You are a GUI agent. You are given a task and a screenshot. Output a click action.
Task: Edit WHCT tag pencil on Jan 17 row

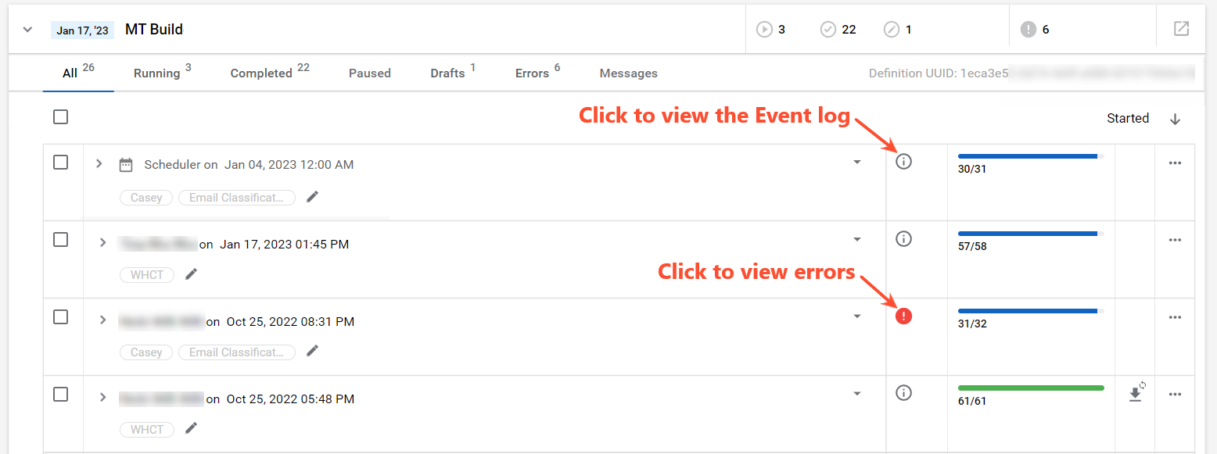pos(192,274)
